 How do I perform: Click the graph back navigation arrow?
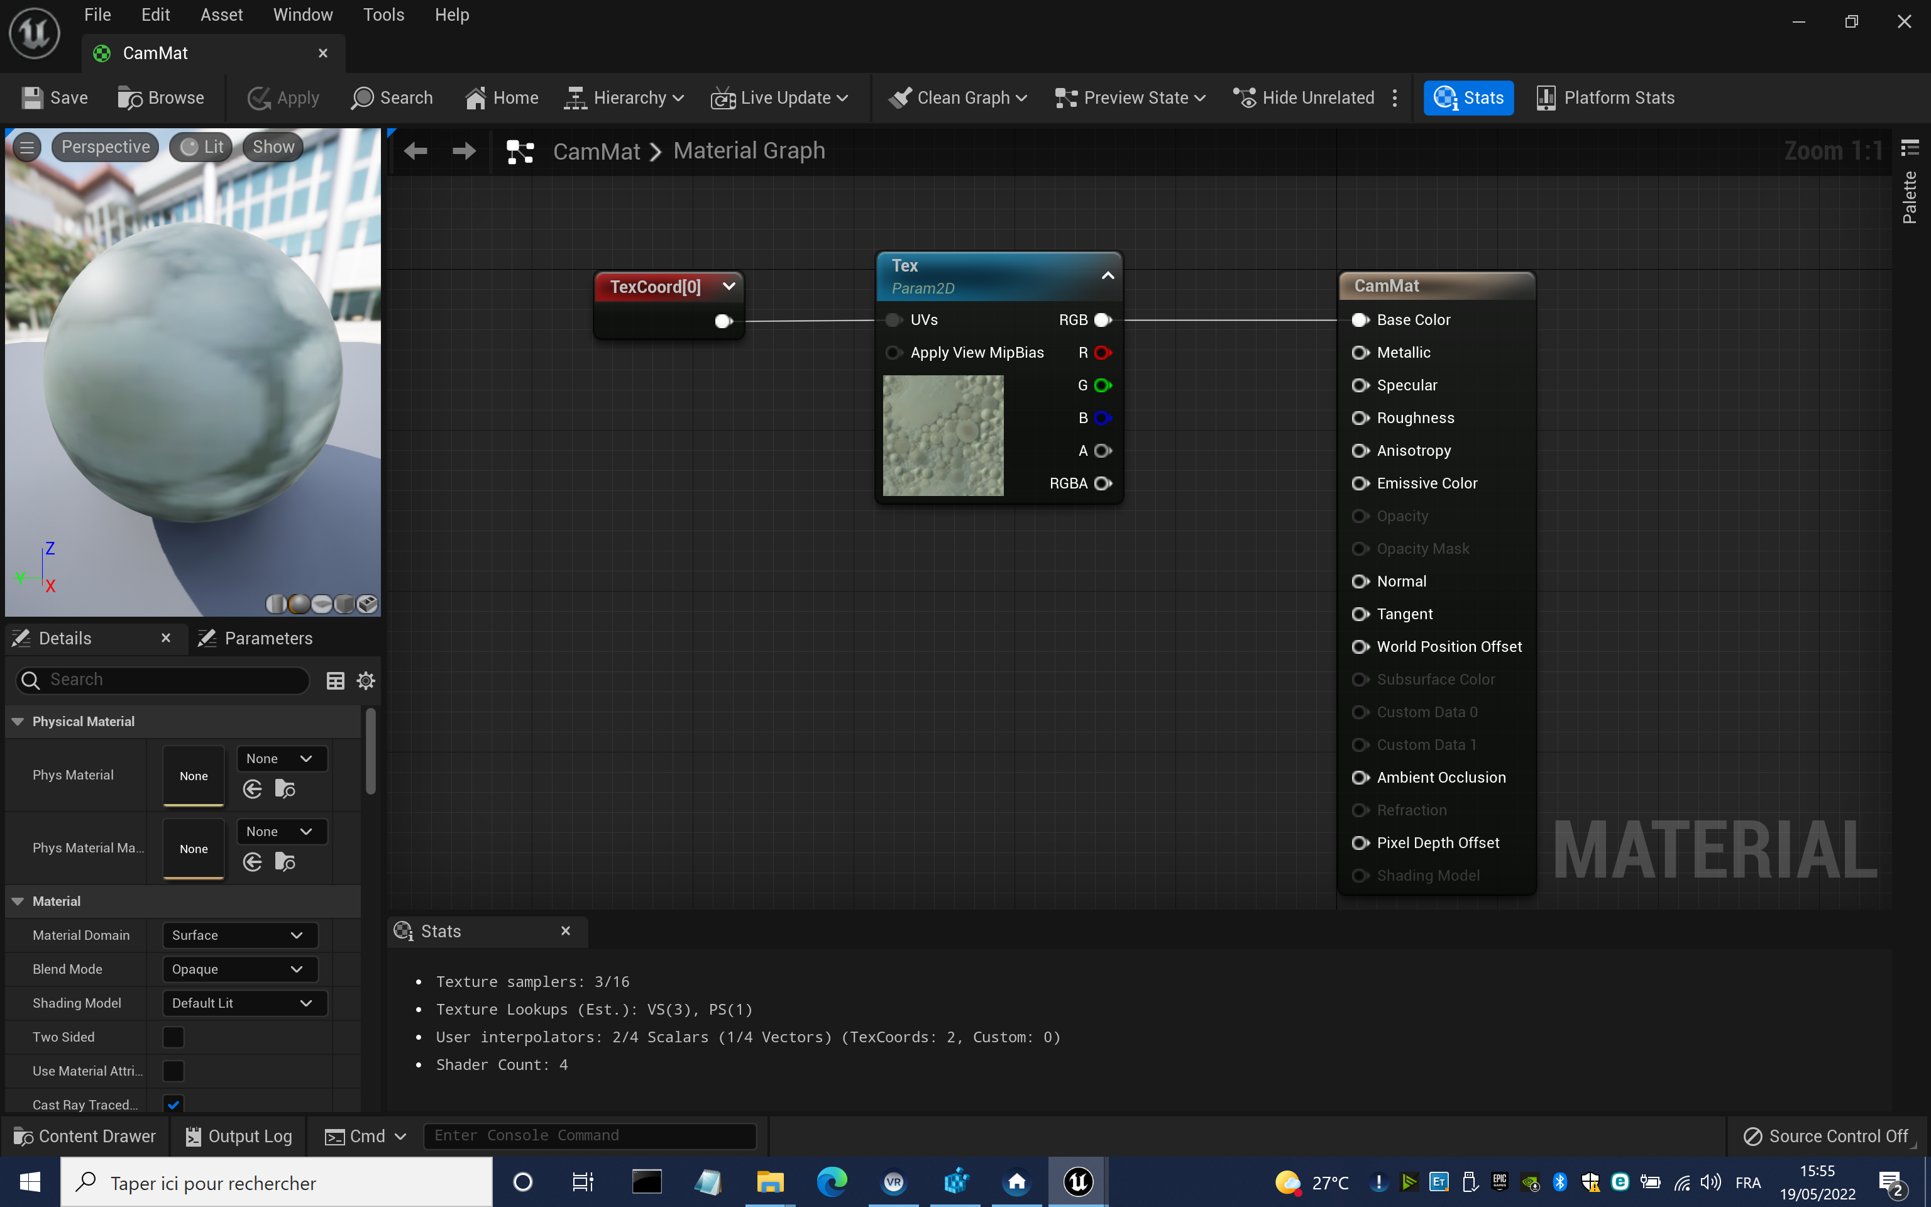coord(415,151)
